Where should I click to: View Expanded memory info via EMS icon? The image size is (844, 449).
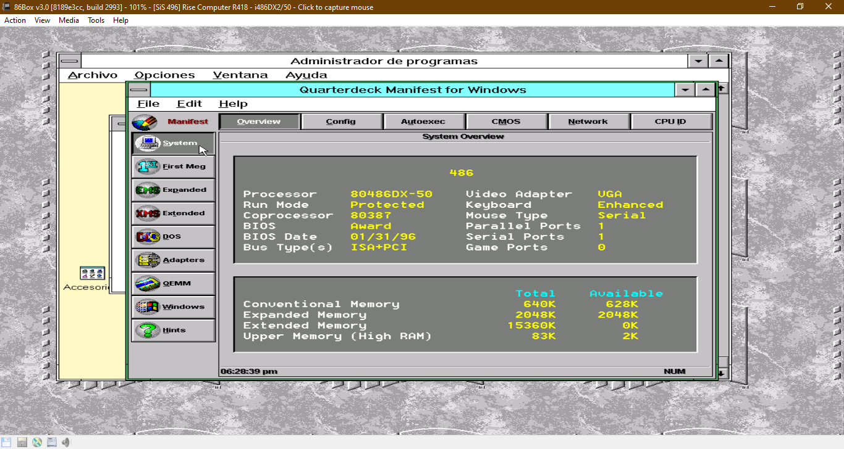click(x=173, y=189)
